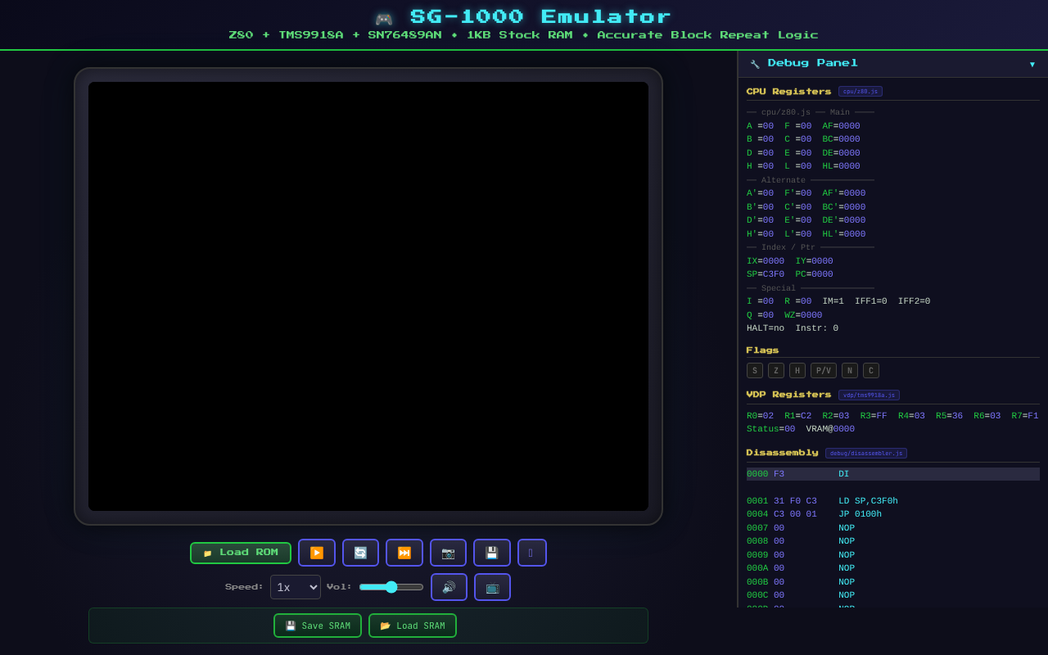This screenshot has width=1048, height=655.
Task: Click the IY=0000 register value
Action: pos(814,261)
